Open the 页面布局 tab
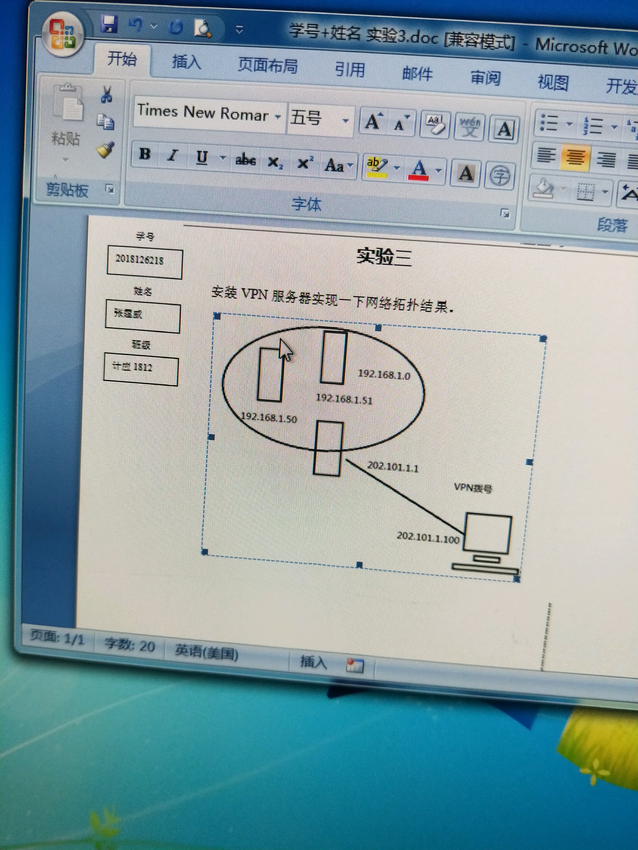Image resolution: width=638 pixels, height=850 pixels. pyautogui.click(x=267, y=65)
